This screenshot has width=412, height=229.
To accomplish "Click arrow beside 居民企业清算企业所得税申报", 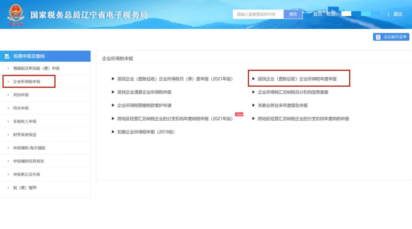I will 113,92.
